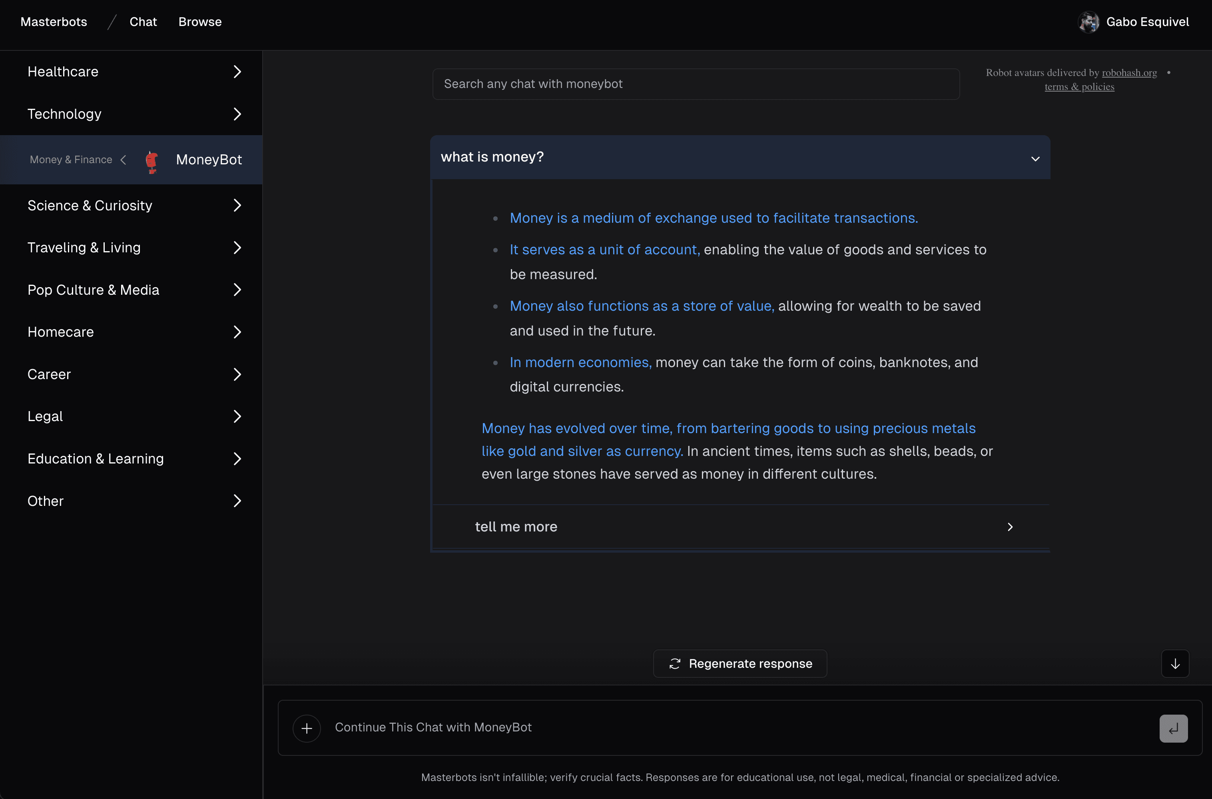This screenshot has height=799, width=1212.
Task: Click the scroll-to-bottom down arrow button
Action: (x=1175, y=663)
